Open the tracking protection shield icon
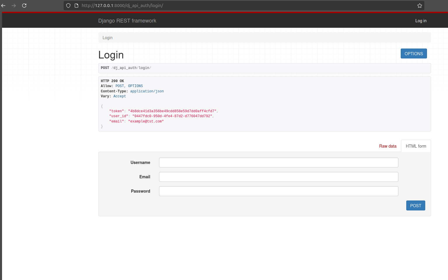 pos(68,5)
